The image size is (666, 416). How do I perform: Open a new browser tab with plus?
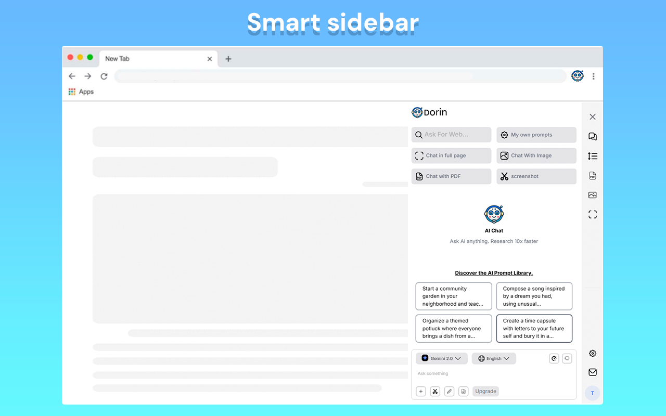click(228, 59)
